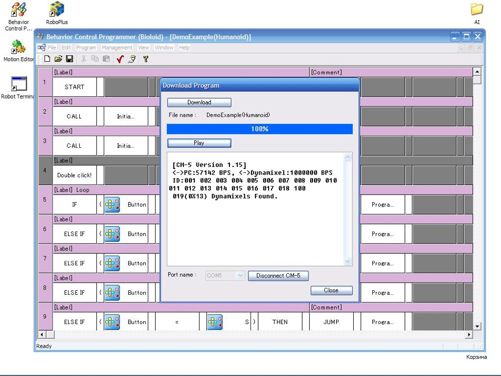Click main editor vertical scrollbar up arrow

pyautogui.click(x=477, y=72)
